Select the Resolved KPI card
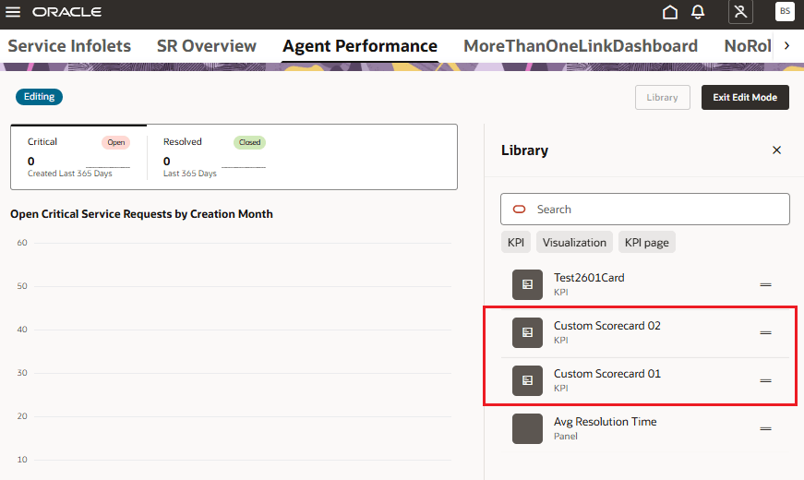This screenshot has height=480, width=804. click(x=214, y=157)
